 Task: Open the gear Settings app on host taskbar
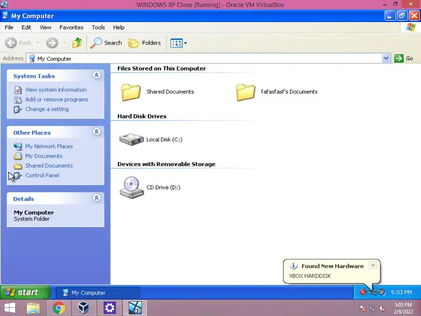click(x=109, y=308)
